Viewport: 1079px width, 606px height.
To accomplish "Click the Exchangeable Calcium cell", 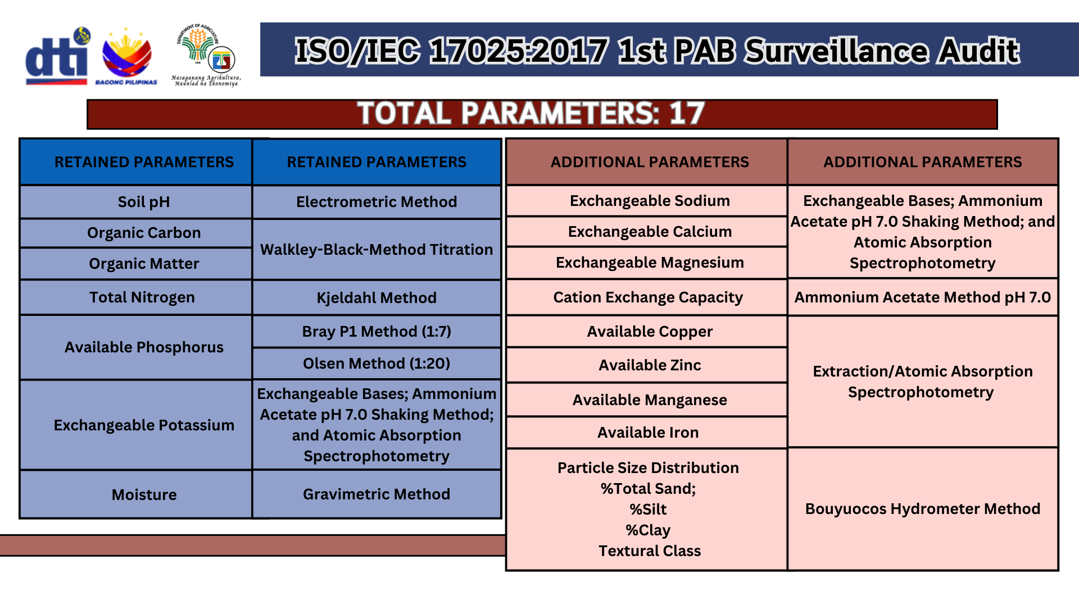I will 647,232.
